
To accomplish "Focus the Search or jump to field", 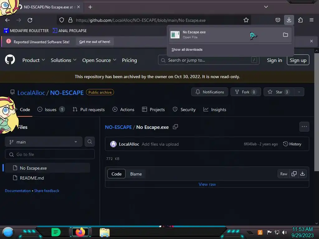I will [x=208, y=60].
